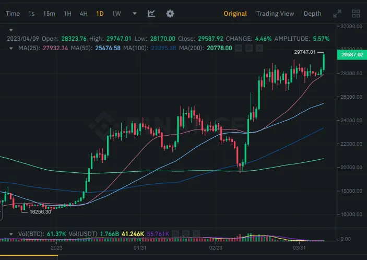This screenshot has height=260, width=367.
Task: Open chart settings gear icon
Action: tap(170, 14)
